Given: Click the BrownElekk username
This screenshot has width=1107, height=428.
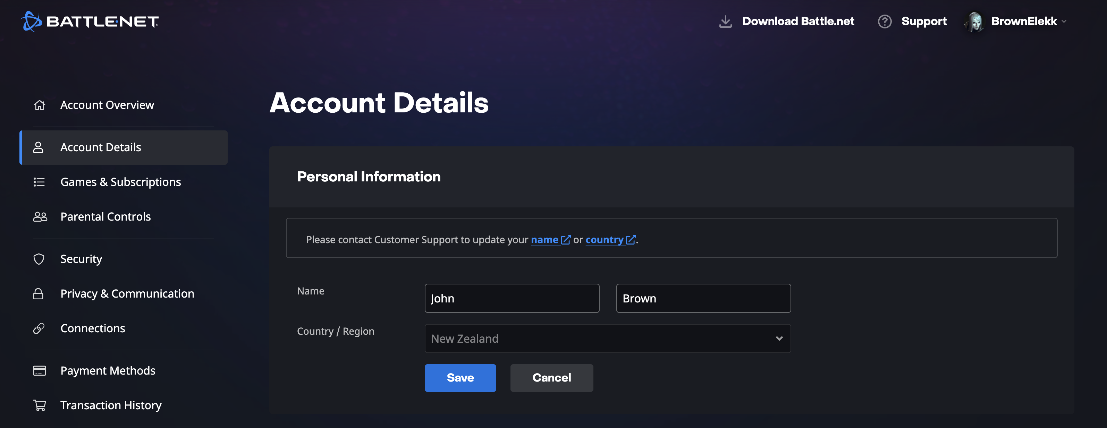Looking at the screenshot, I should click(x=1024, y=22).
